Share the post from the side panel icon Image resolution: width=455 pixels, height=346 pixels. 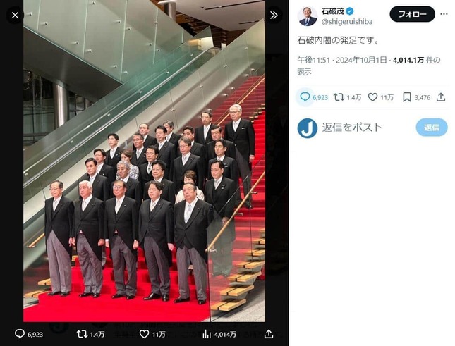(441, 97)
